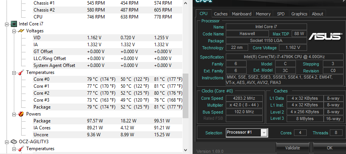Image resolution: width=346 pixels, height=154 pixels.
Task: Click the OCZ-AGILITY3 drive icon
Action: click(14, 142)
